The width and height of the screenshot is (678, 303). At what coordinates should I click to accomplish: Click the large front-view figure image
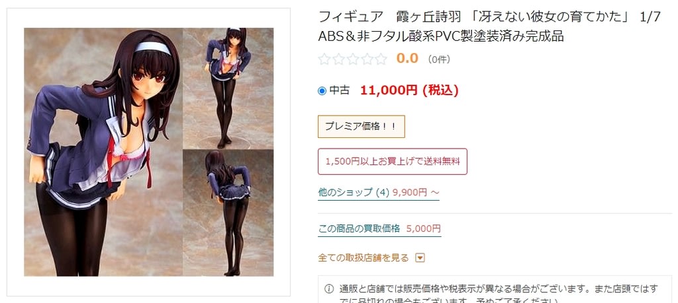point(103,152)
